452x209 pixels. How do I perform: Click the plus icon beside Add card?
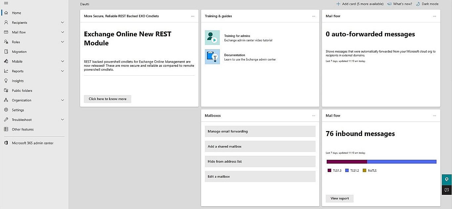point(338,4)
